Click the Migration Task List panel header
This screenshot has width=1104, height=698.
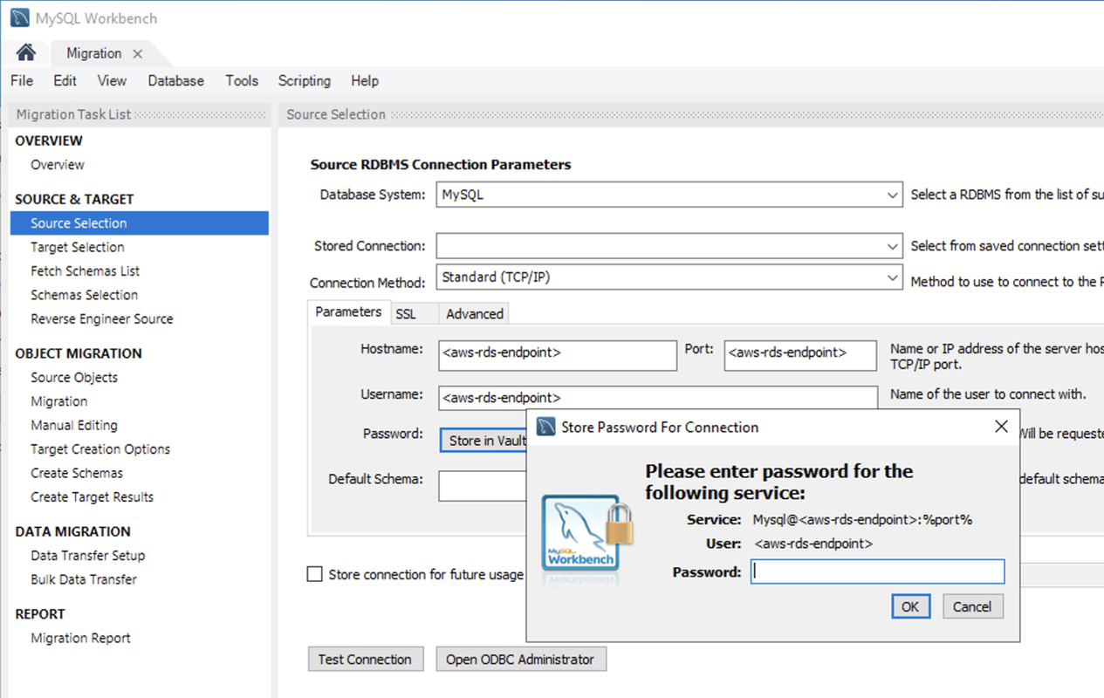tap(140, 114)
